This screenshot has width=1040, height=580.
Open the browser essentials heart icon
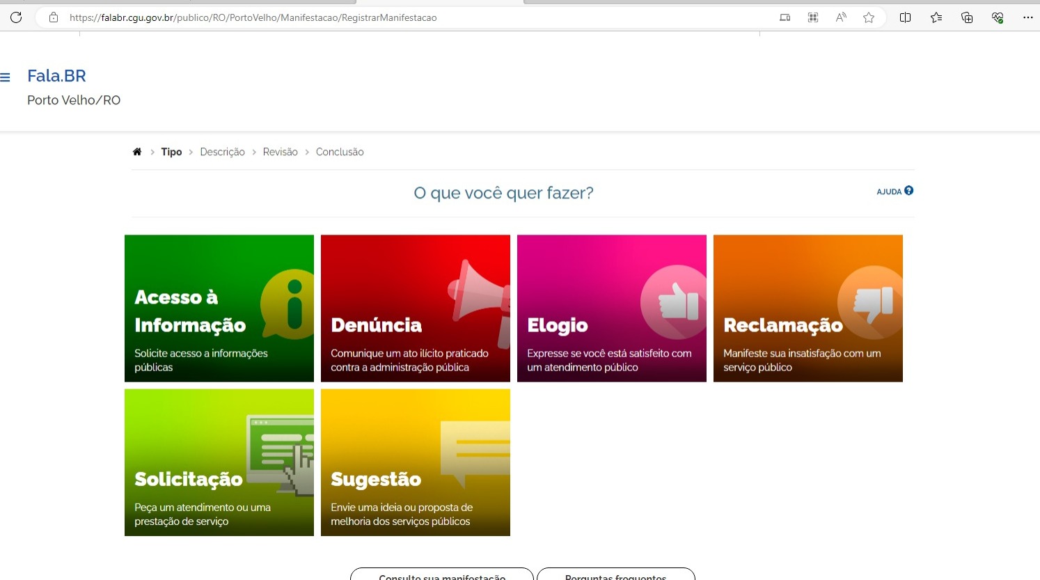click(x=998, y=17)
